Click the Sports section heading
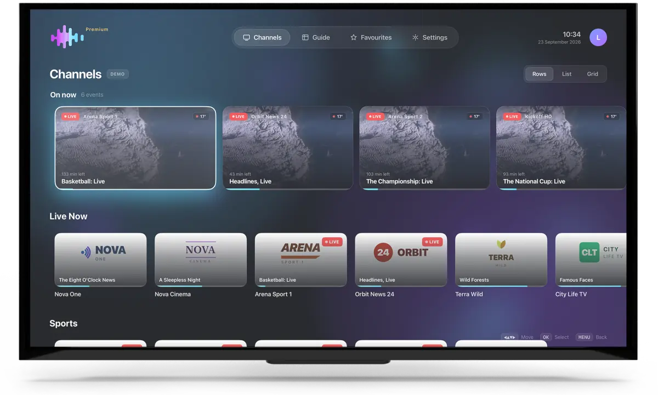 [64, 323]
